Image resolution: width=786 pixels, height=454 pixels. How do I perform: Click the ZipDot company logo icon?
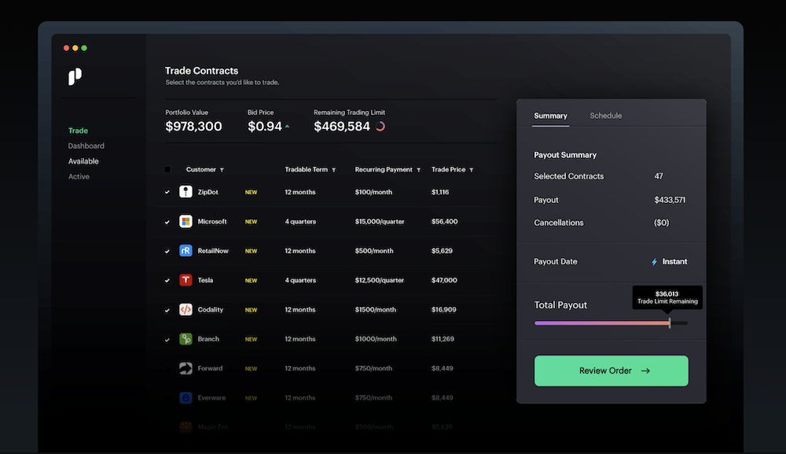pos(185,192)
